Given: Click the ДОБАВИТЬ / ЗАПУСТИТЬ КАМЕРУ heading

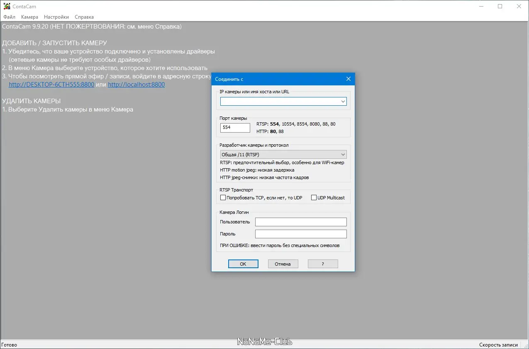Looking at the screenshot, I should coord(54,43).
